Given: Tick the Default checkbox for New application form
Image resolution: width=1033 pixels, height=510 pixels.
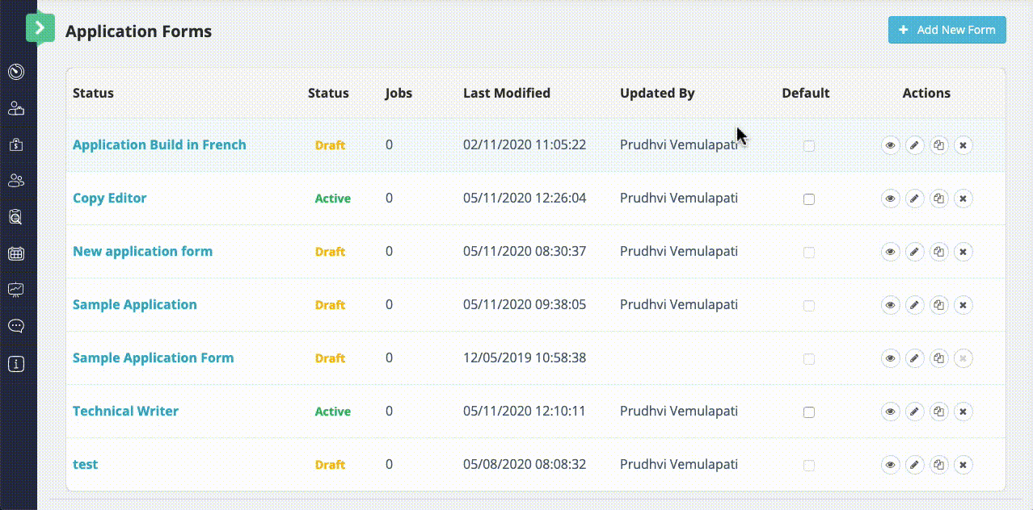Looking at the screenshot, I should [x=809, y=253].
